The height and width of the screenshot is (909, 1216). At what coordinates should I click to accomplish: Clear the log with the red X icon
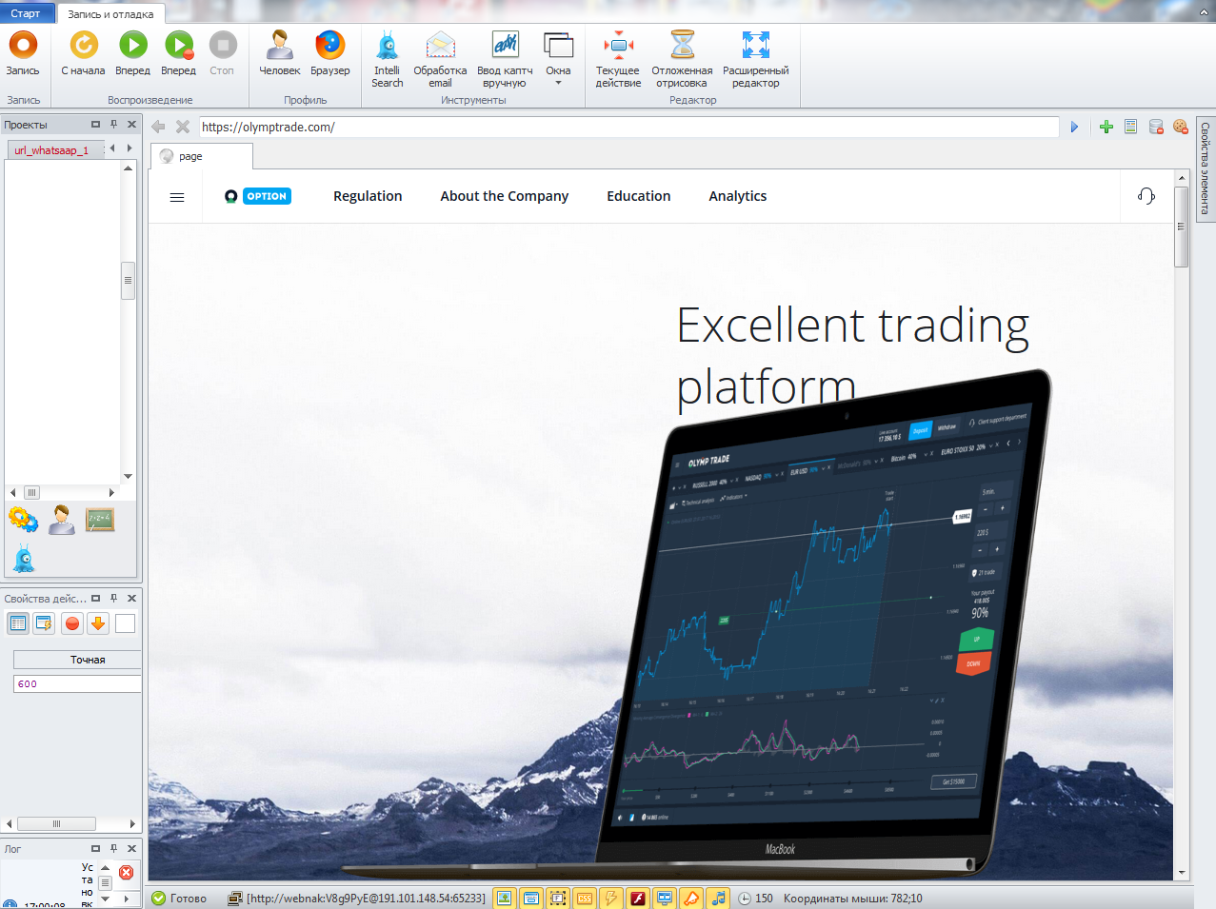pyautogui.click(x=126, y=872)
